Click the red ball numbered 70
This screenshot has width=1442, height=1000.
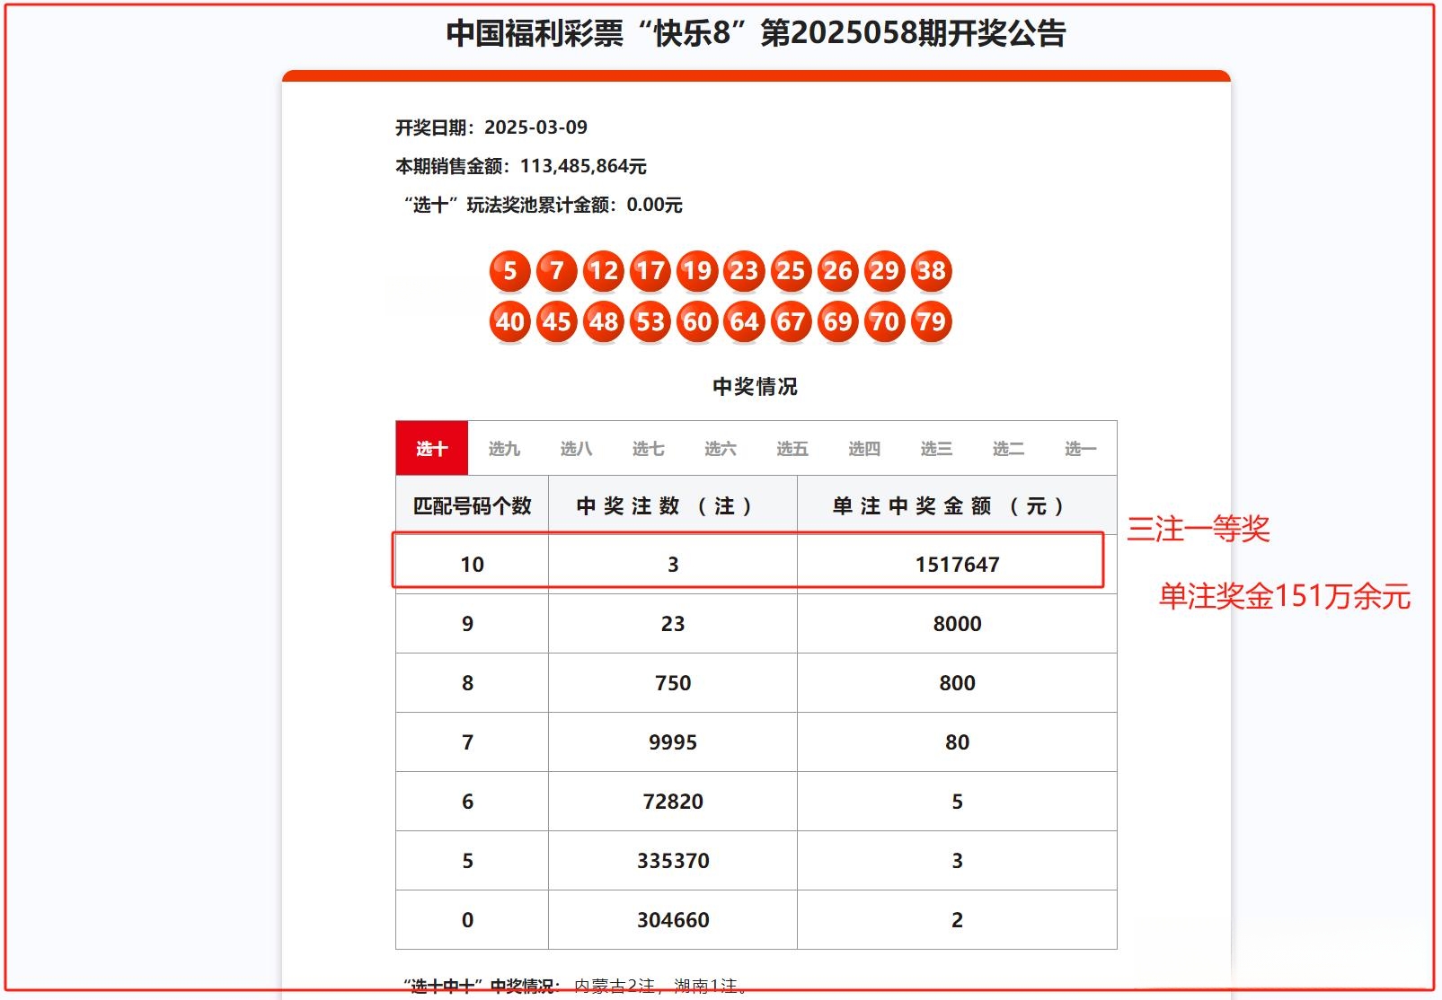[x=884, y=321]
